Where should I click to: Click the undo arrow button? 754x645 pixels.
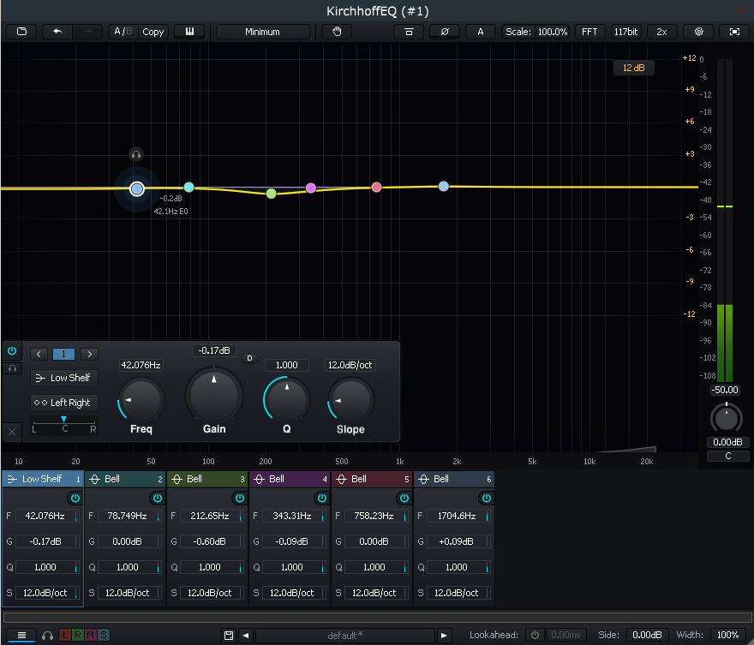pos(57,32)
